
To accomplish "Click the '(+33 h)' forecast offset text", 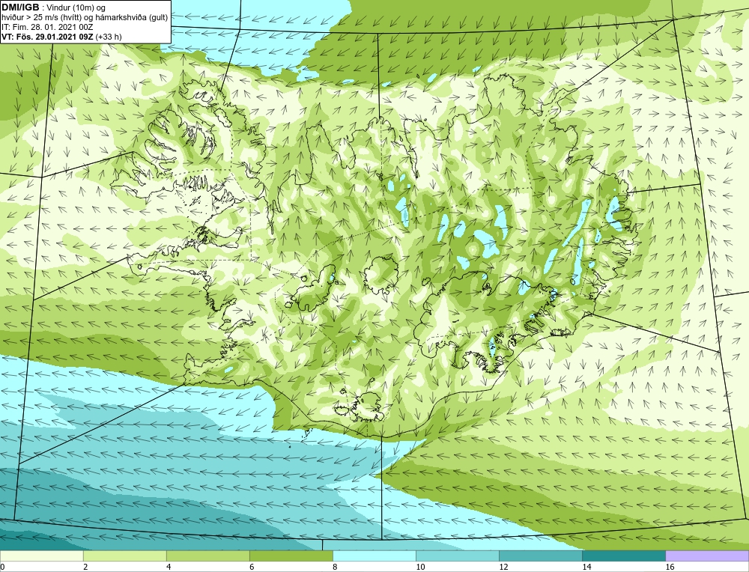I will tap(109, 37).
